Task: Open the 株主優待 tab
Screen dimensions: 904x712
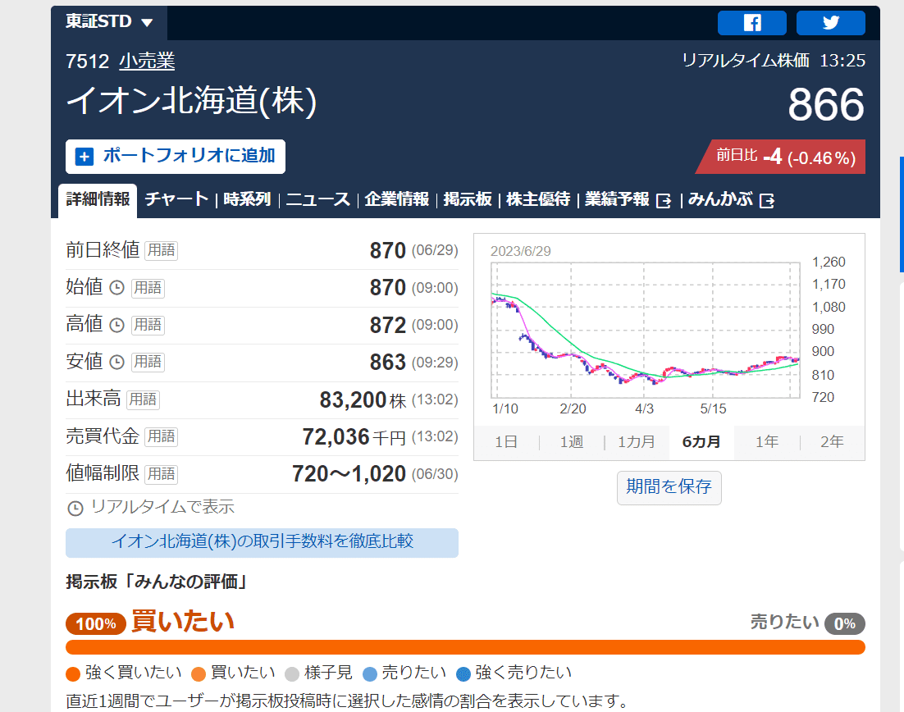Action: 538,199
